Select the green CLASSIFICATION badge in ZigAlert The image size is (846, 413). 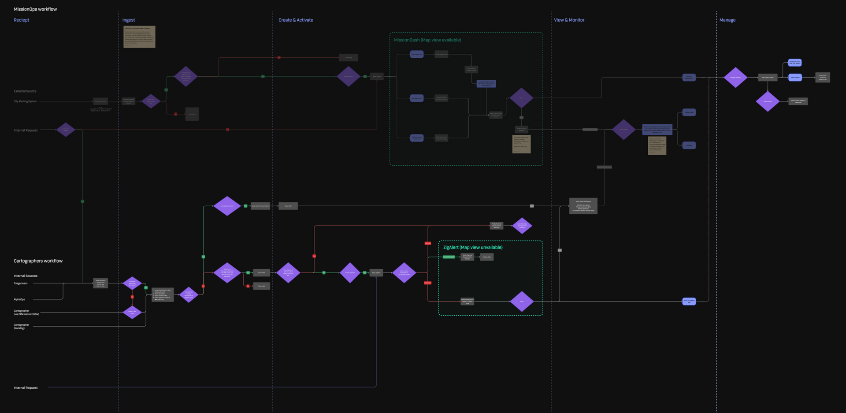pyautogui.click(x=449, y=257)
